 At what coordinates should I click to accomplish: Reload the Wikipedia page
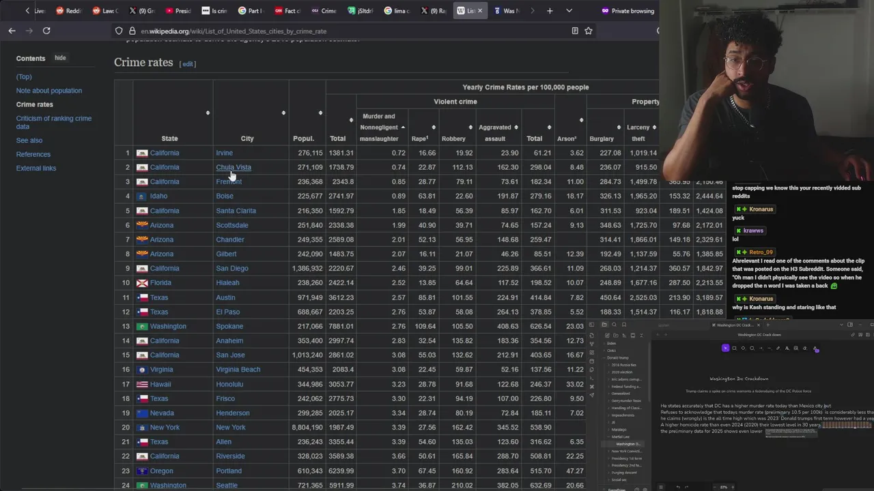pos(46,31)
